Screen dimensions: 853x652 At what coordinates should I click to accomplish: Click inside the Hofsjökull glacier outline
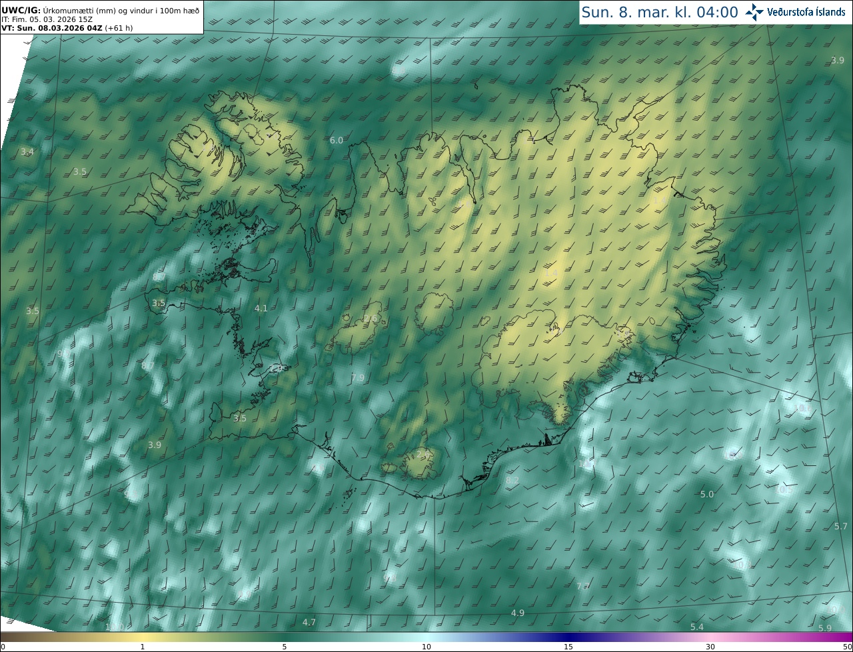[434, 312]
